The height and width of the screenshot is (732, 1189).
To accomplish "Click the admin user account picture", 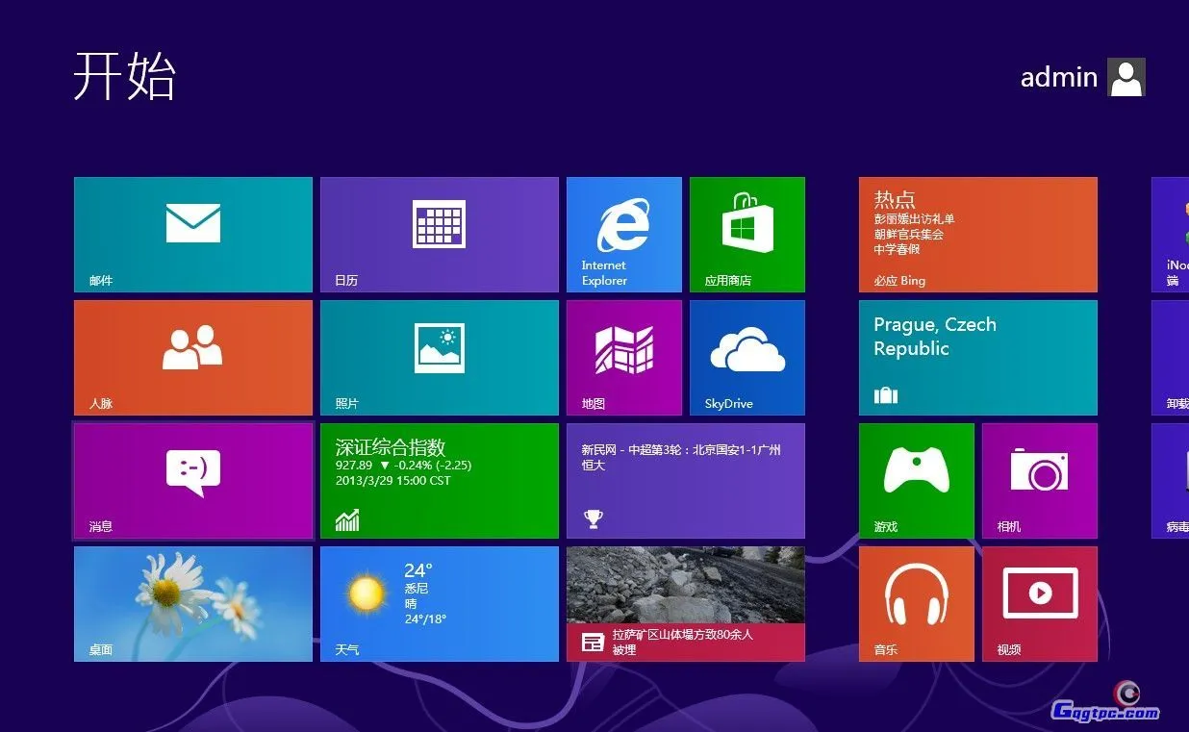I will [x=1126, y=77].
